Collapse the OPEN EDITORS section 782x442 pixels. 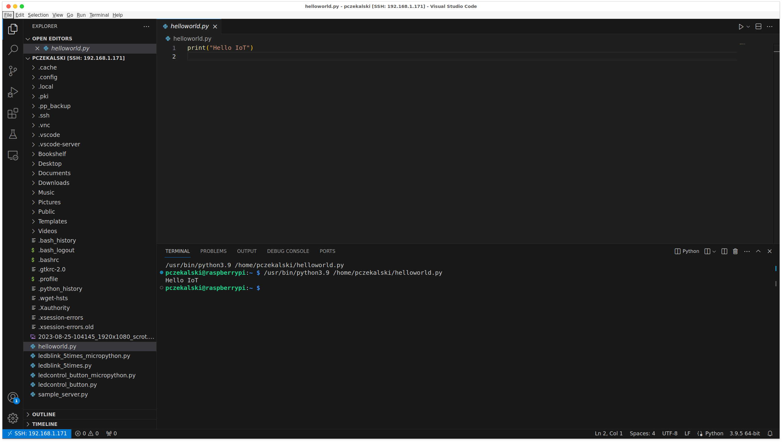(28, 39)
